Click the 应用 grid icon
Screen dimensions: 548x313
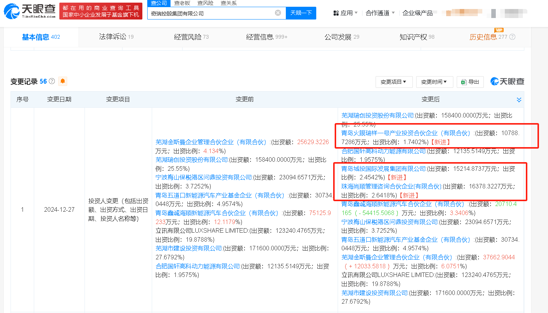(x=336, y=13)
